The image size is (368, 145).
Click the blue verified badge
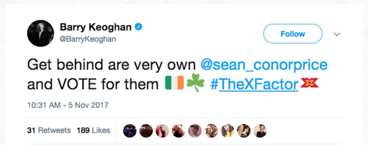[x=139, y=27]
